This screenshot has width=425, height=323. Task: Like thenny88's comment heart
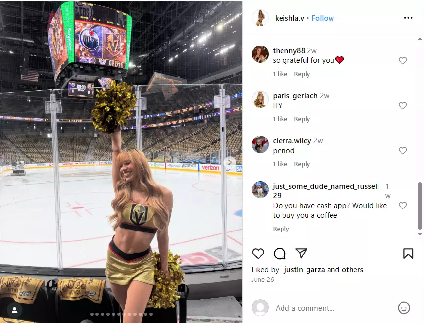tap(403, 60)
